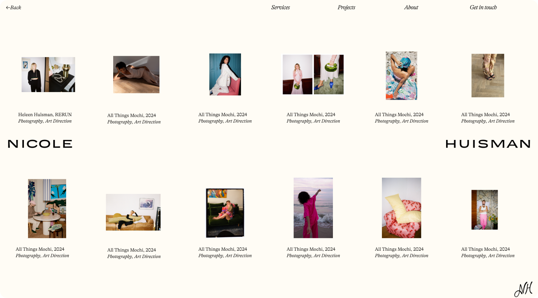Open the Heleen Hulsman RERUN thumbnail
Screen dimensions: 538x298
(x=48, y=75)
